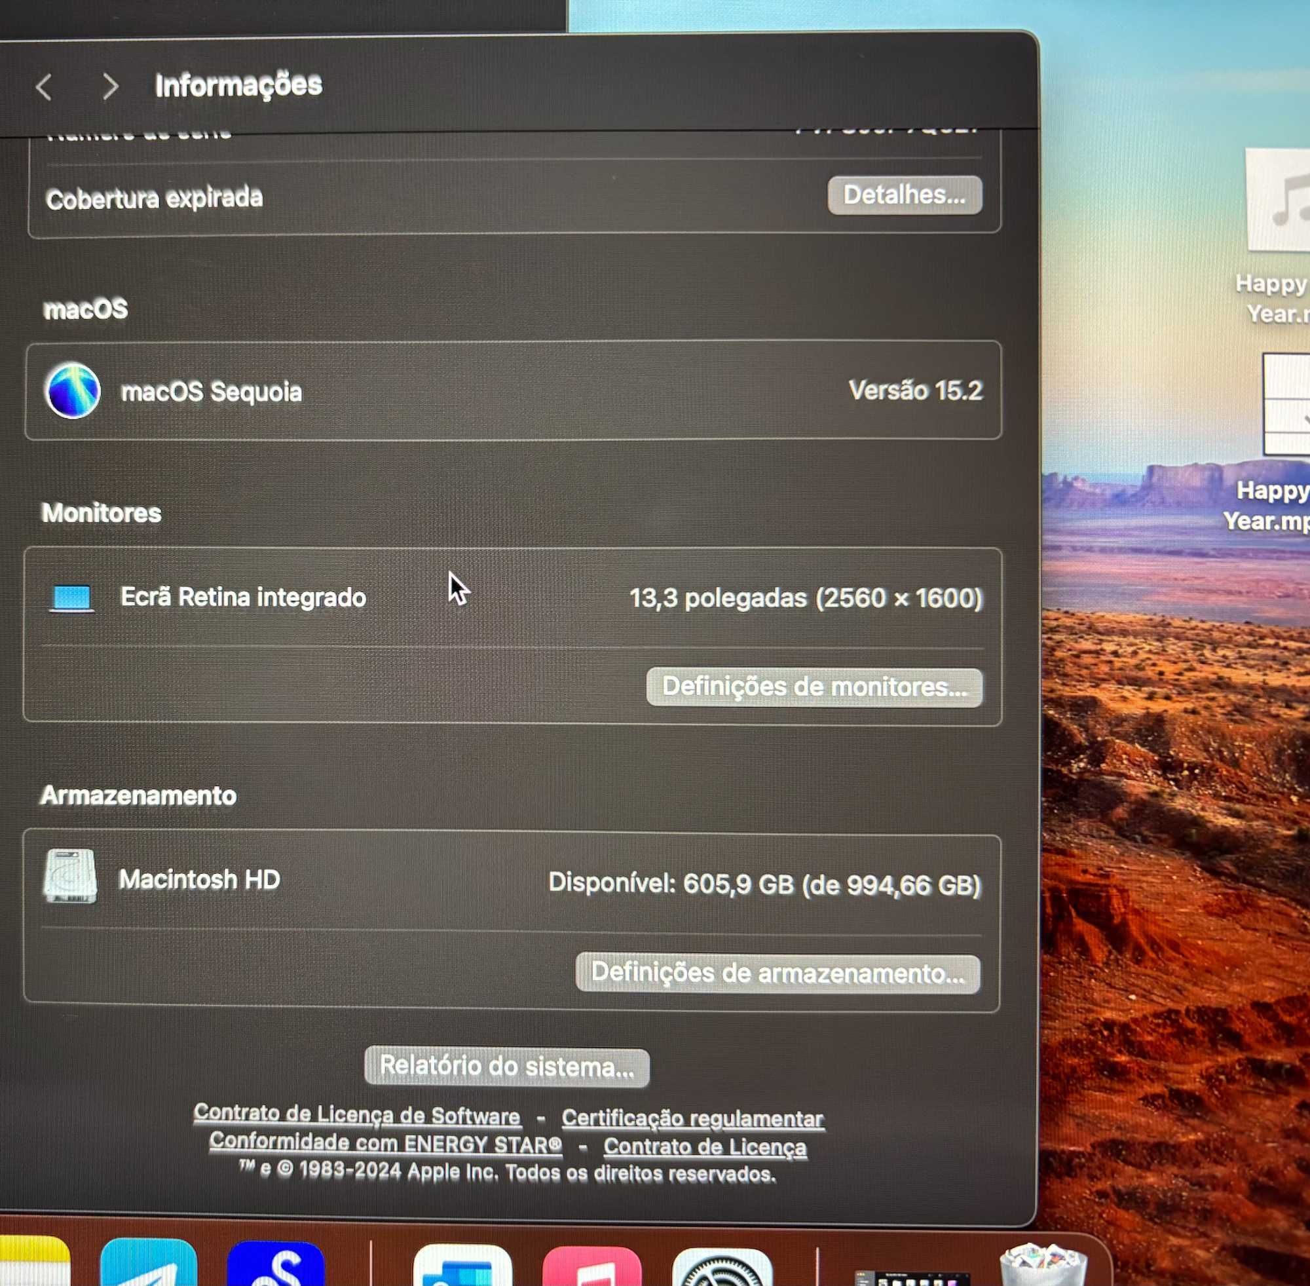Click the 'Informações' window title
This screenshot has width=1310, height=1286.
click(238, 85)
